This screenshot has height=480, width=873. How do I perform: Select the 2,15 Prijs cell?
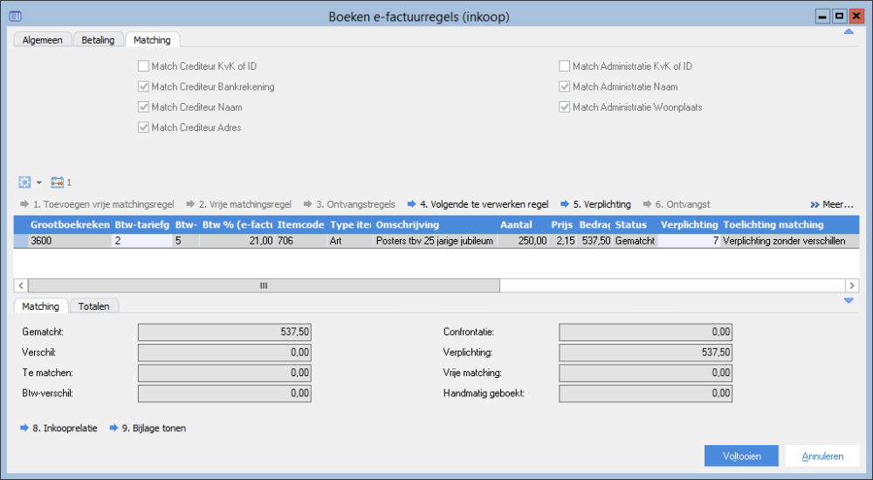563,241
